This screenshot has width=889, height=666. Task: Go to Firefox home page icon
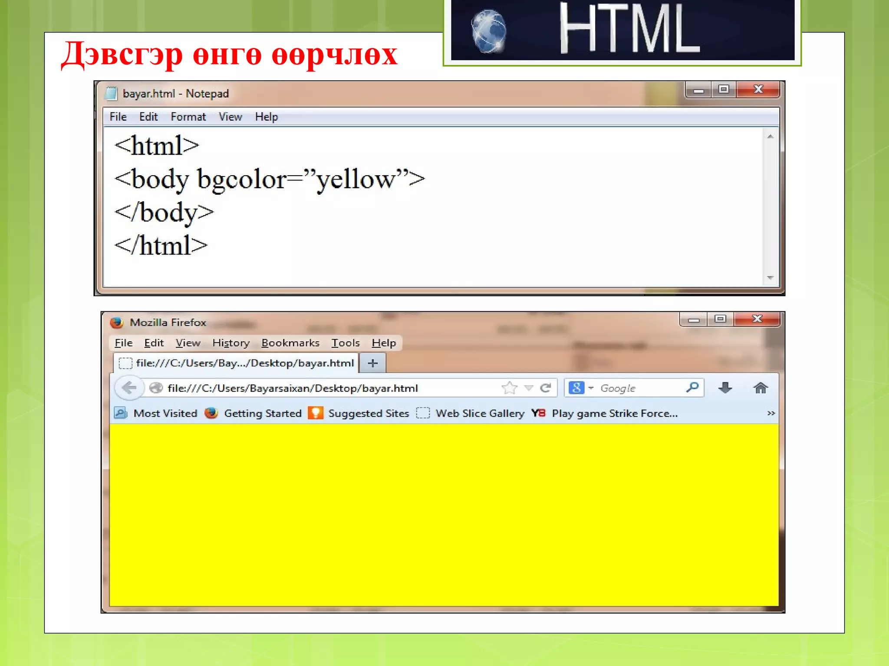pos(760,388)
